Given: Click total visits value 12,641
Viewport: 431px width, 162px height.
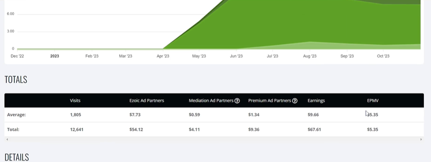Looking at the screenshot, I should pos(77,129).
